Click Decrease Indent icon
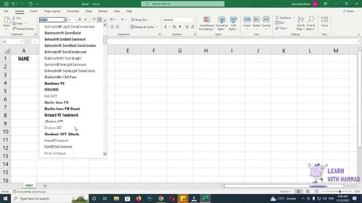The height and width of the screenshot is (203, 362). (112, 27)
